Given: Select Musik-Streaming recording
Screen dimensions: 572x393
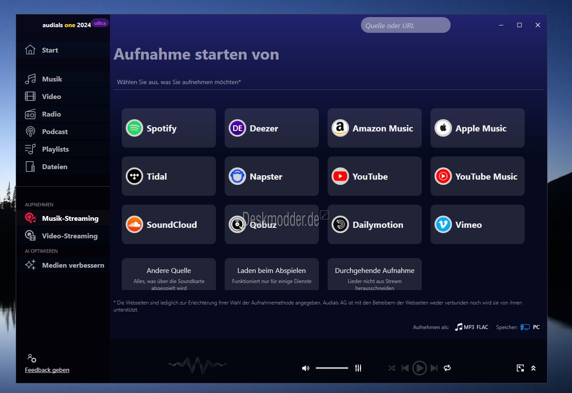Looking at the screenshot, I should pos(63,218).
